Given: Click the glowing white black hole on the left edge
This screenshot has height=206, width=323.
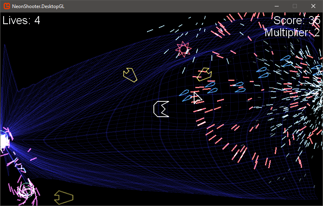Looking at the screenshot, I should [3, 140].
